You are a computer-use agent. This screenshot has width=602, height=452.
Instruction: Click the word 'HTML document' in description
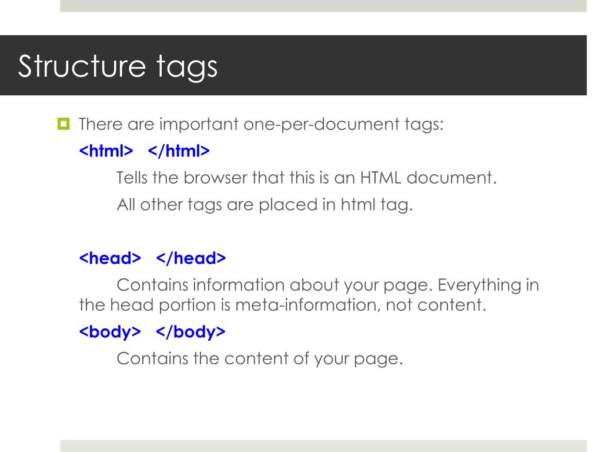(429, 178)
